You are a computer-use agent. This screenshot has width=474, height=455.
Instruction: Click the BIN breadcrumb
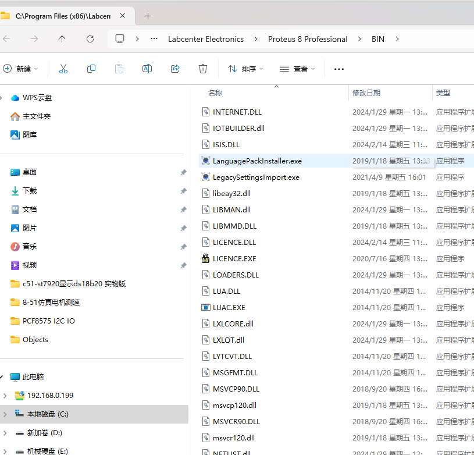378,40
